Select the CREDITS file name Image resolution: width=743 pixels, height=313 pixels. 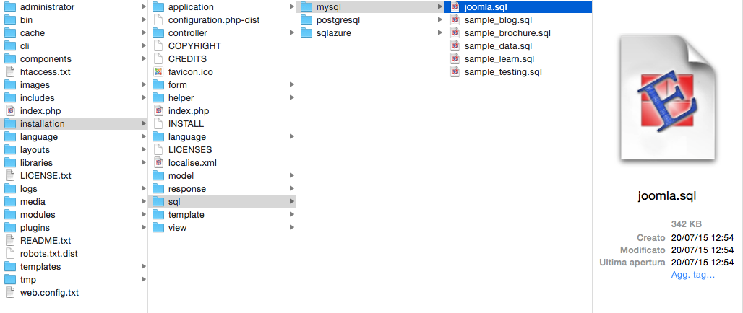[187, 59]
